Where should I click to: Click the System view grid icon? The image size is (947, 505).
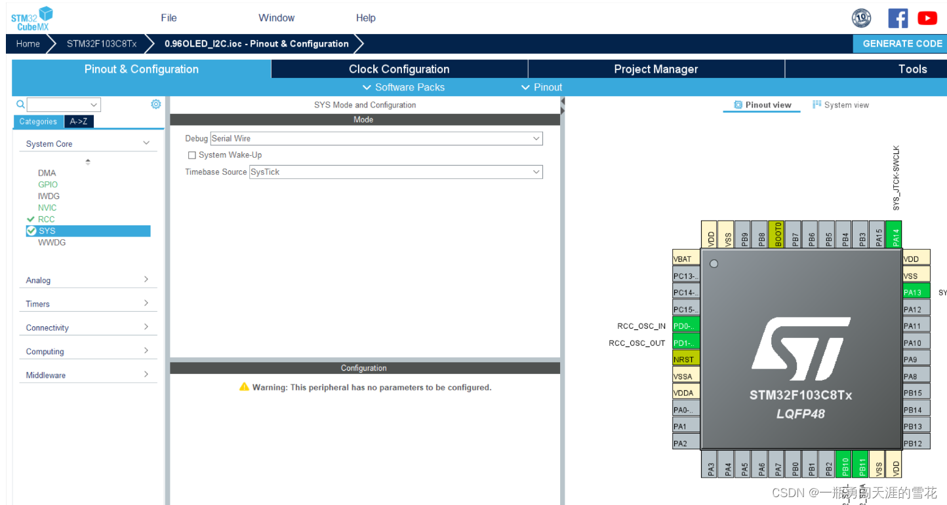coord(817,104)
